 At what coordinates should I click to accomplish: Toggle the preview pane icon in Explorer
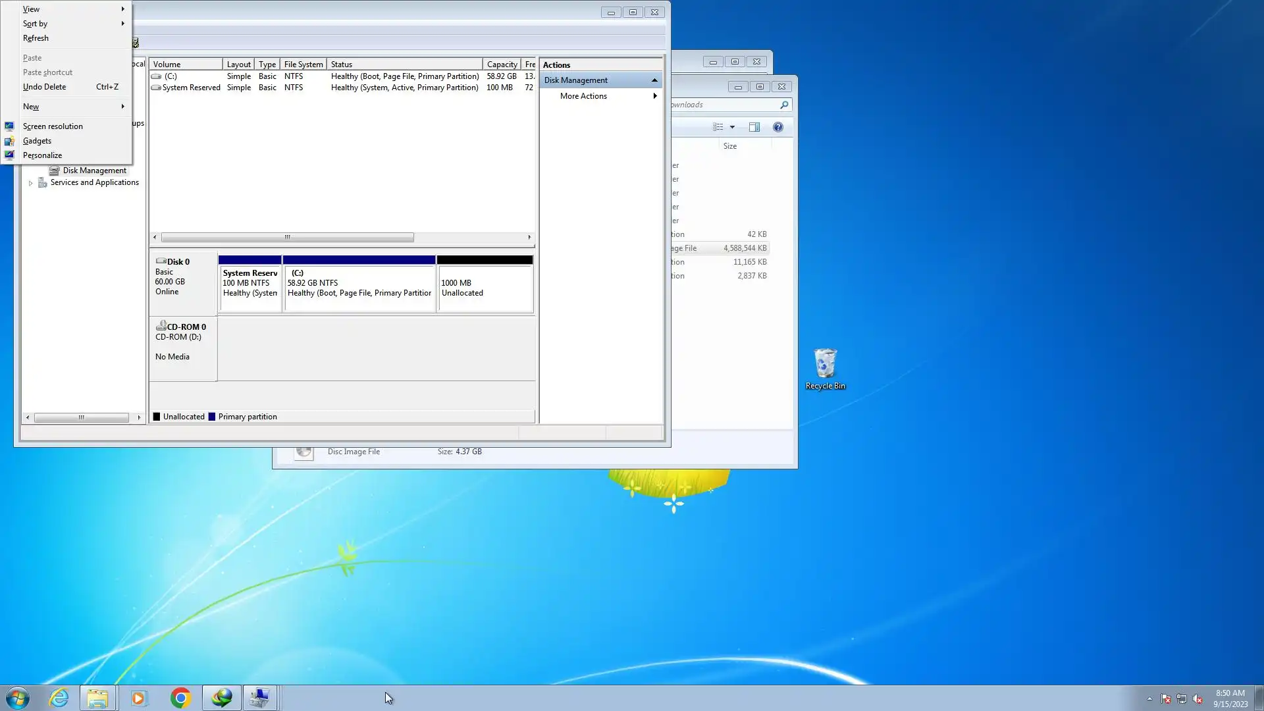click(754, 127)
